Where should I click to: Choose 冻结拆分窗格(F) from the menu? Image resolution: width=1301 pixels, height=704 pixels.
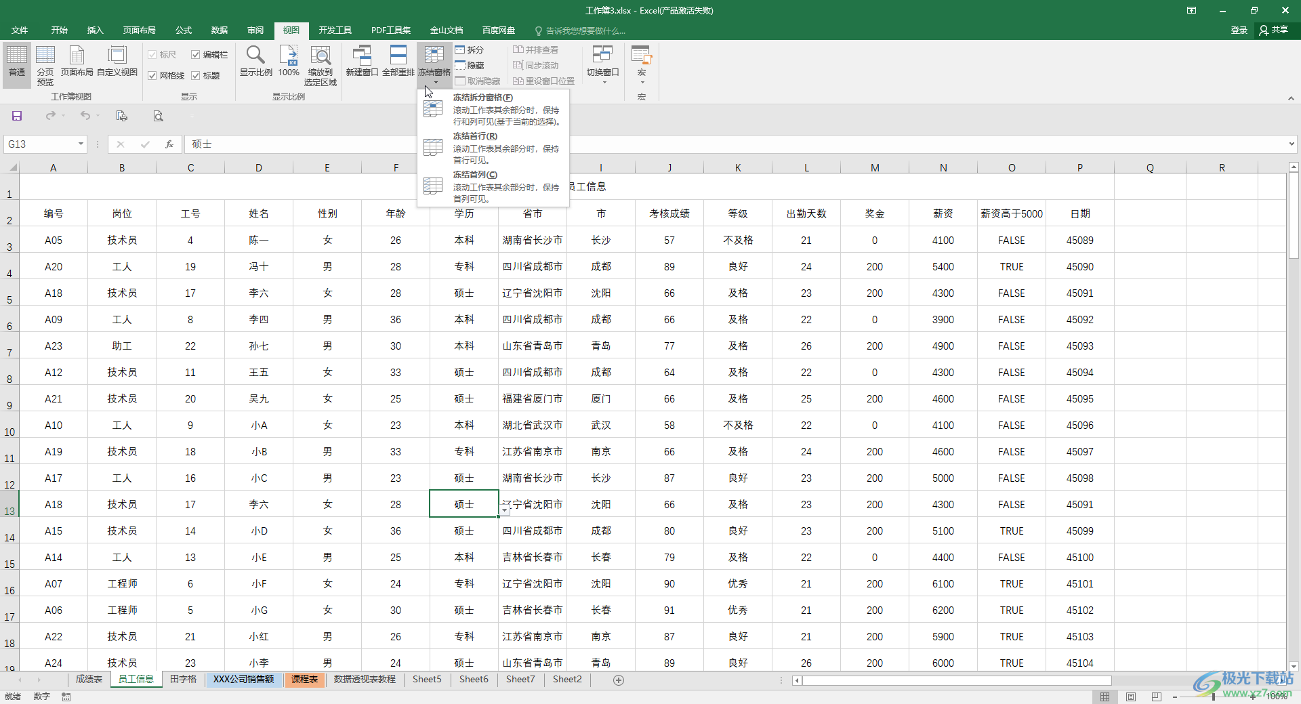[493, 109]
